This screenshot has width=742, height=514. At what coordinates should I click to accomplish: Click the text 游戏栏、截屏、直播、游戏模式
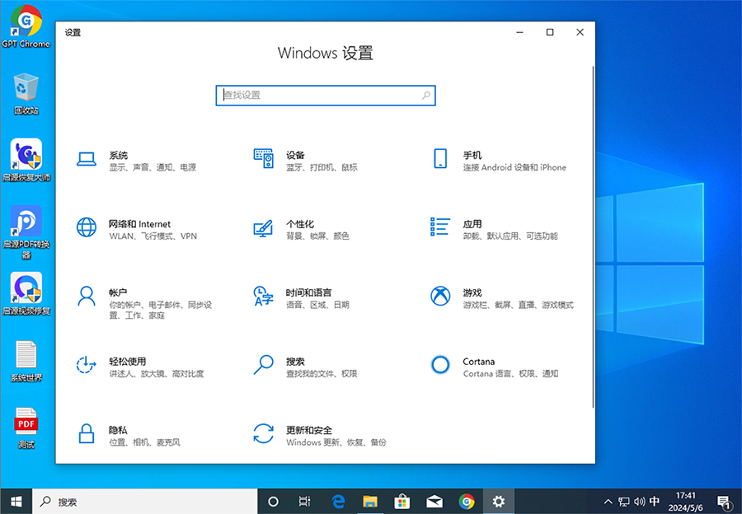click(x=519, y=305)
